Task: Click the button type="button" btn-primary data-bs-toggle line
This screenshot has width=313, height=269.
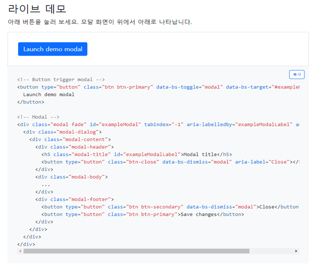Action: coord(158,87)
